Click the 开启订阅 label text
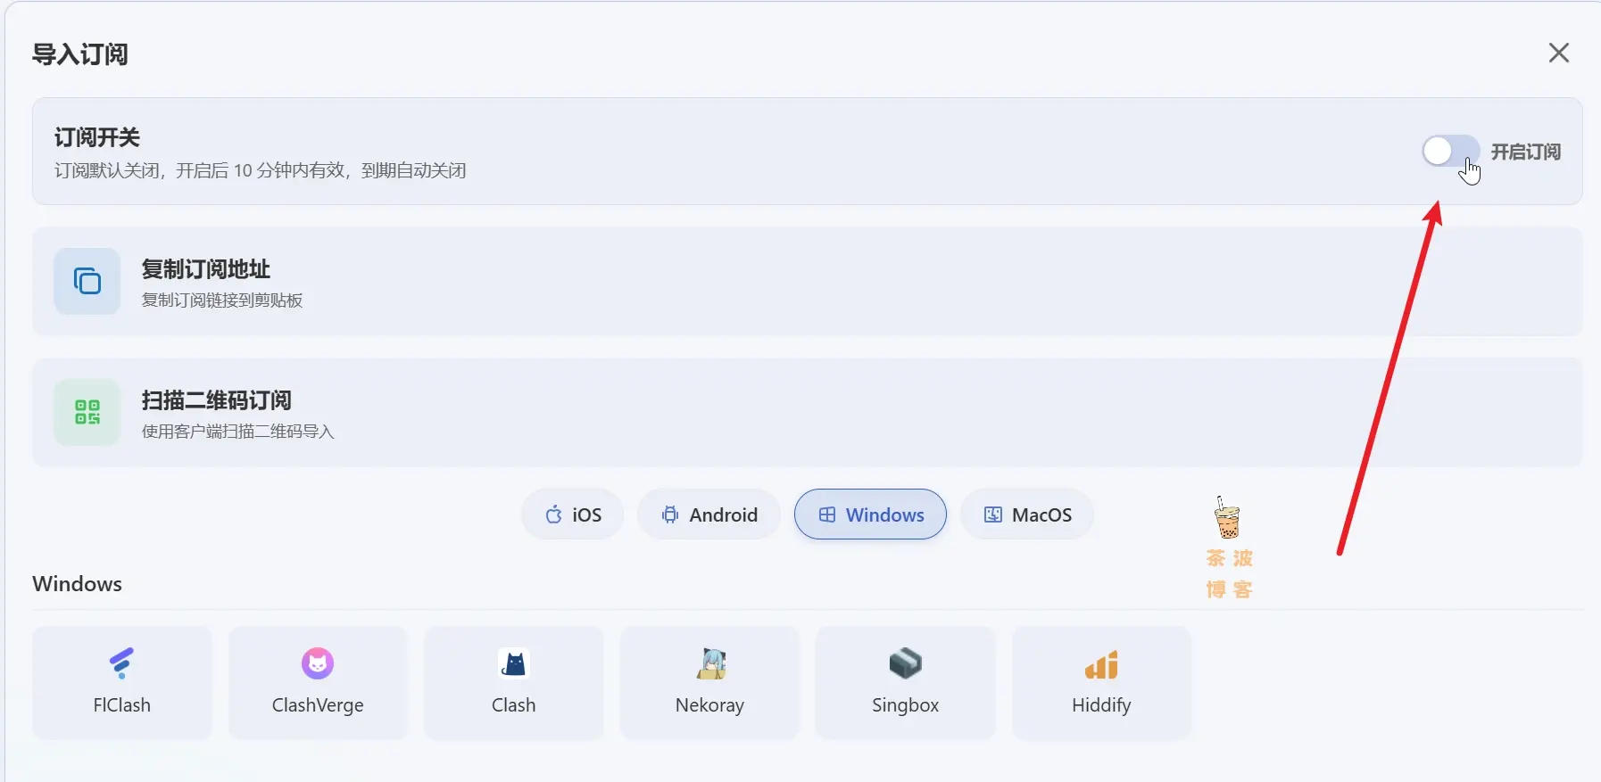The width and height of the screenshot is (1601, 782). pyautogui.click(x=1526, y=152)
